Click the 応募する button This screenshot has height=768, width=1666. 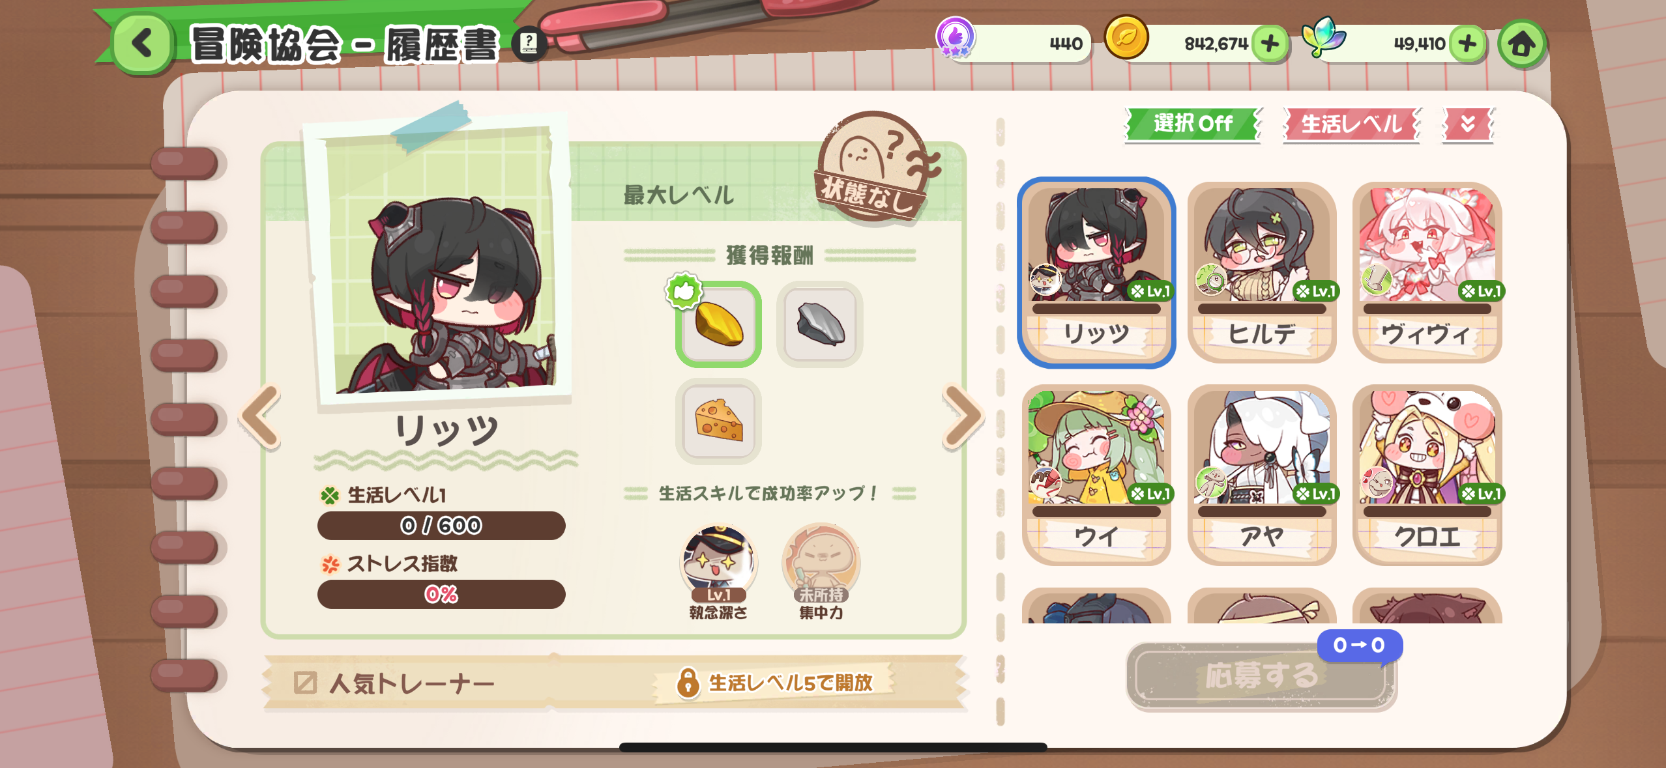[1261, 676]
